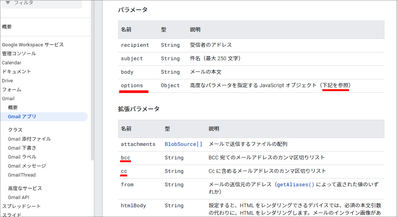Image resolution: width=397 pixels, height=217 pixels.
Task: Click メールで送信するファイルの配列 description
Action: [x=248, y=144]
